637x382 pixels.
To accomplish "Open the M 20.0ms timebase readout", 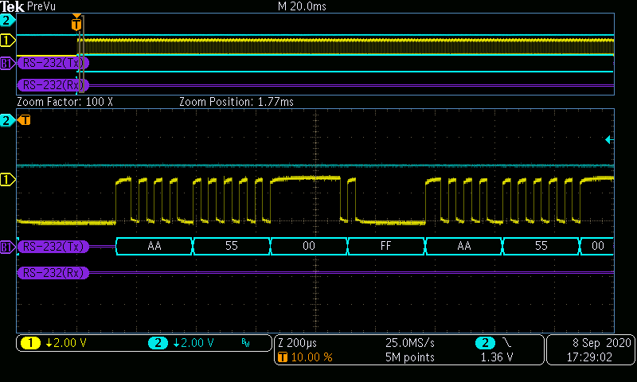I will [x=301, y=6].
